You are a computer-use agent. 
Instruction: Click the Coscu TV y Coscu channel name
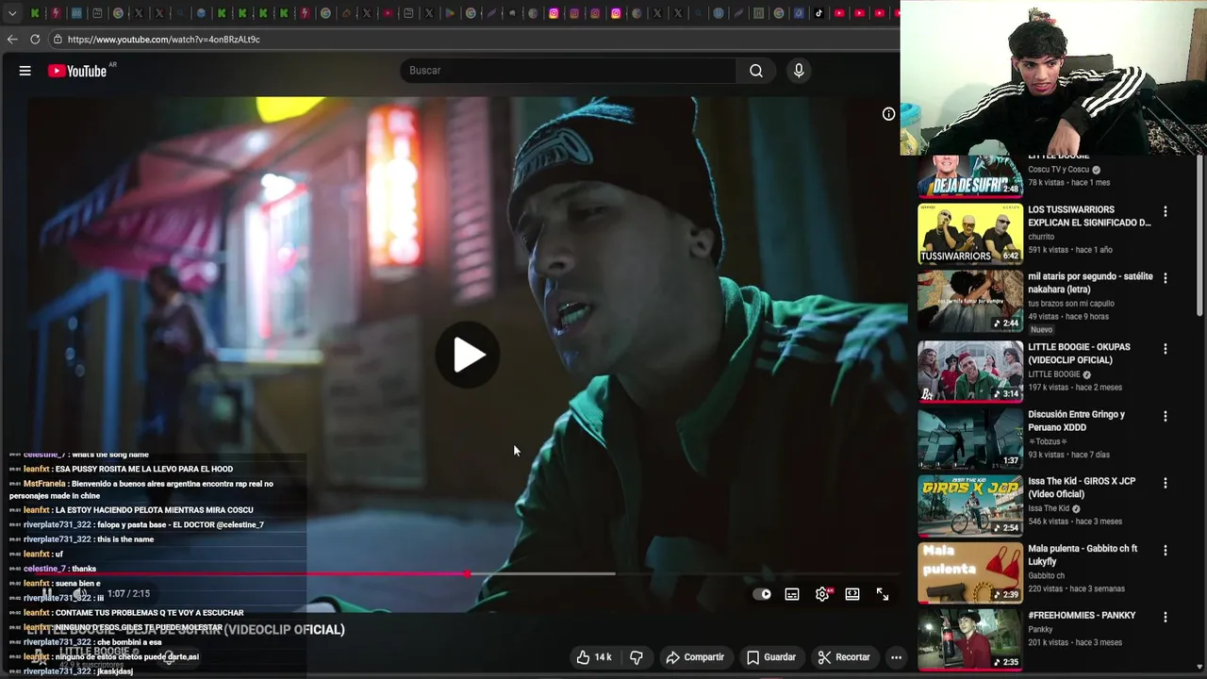(x=1058, y=170)
